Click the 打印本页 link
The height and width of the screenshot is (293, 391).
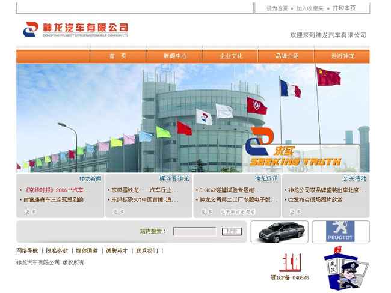344,8
